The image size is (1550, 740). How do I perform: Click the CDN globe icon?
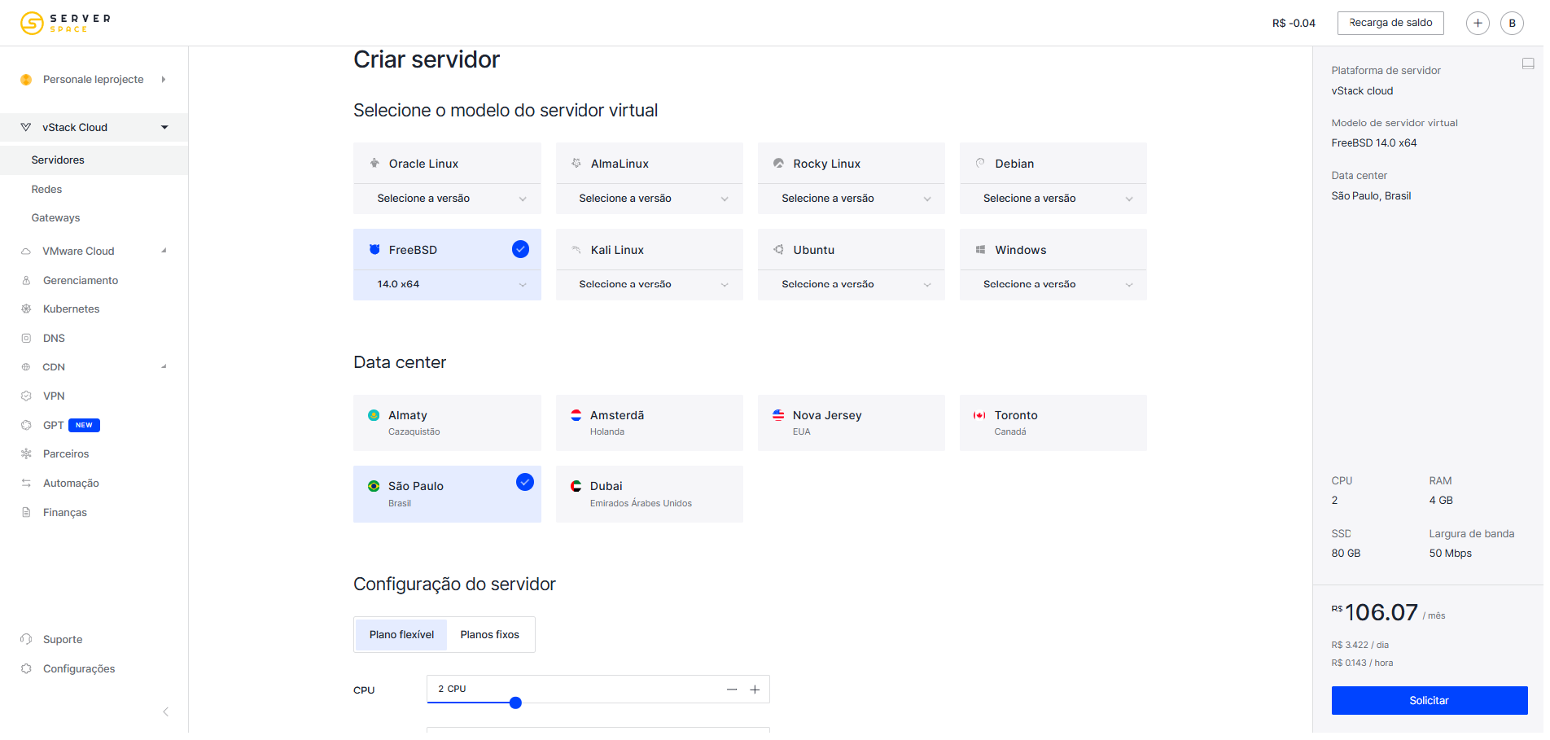pos(26,367)
